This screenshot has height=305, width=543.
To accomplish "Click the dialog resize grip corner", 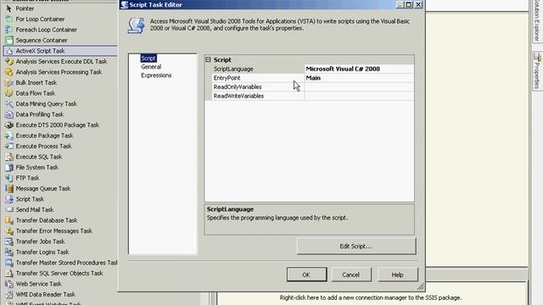I will point(421,286).
